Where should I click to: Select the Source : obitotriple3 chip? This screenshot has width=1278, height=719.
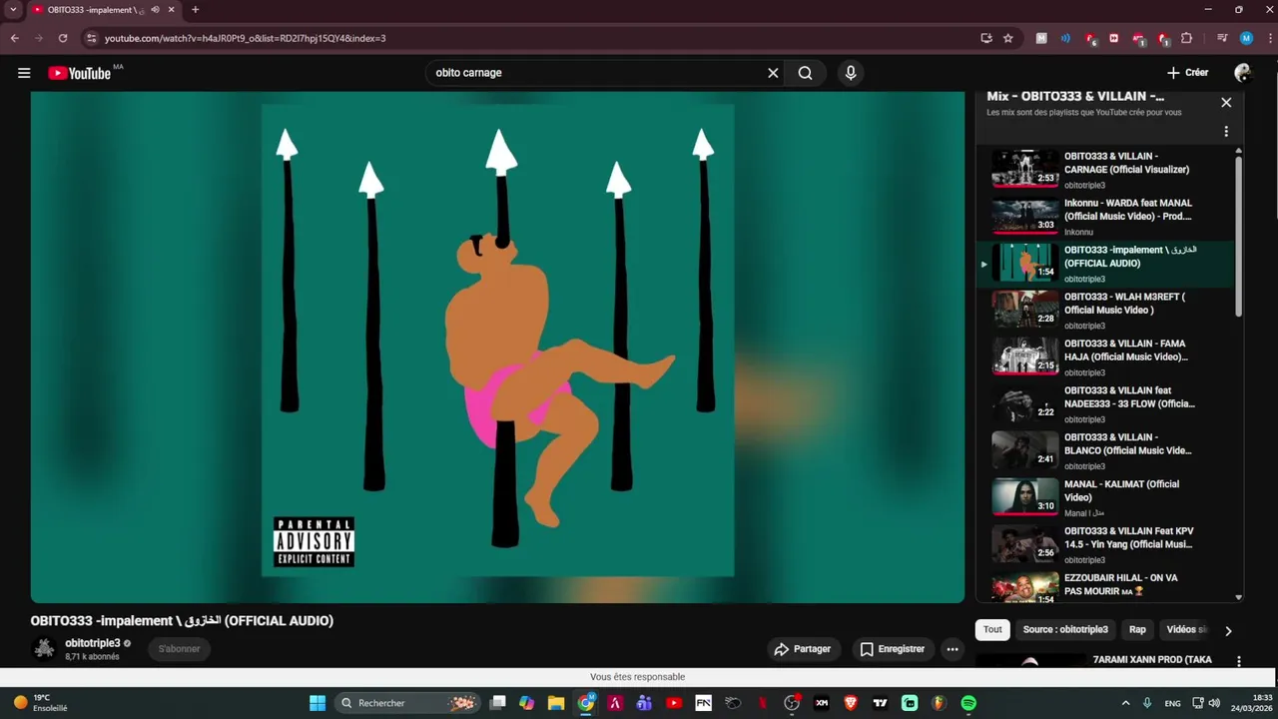coord(1065,630)
